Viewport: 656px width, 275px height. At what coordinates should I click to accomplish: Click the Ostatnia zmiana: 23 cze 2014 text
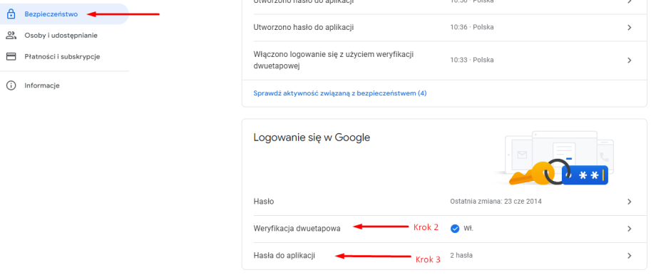(x=496, y=202)
